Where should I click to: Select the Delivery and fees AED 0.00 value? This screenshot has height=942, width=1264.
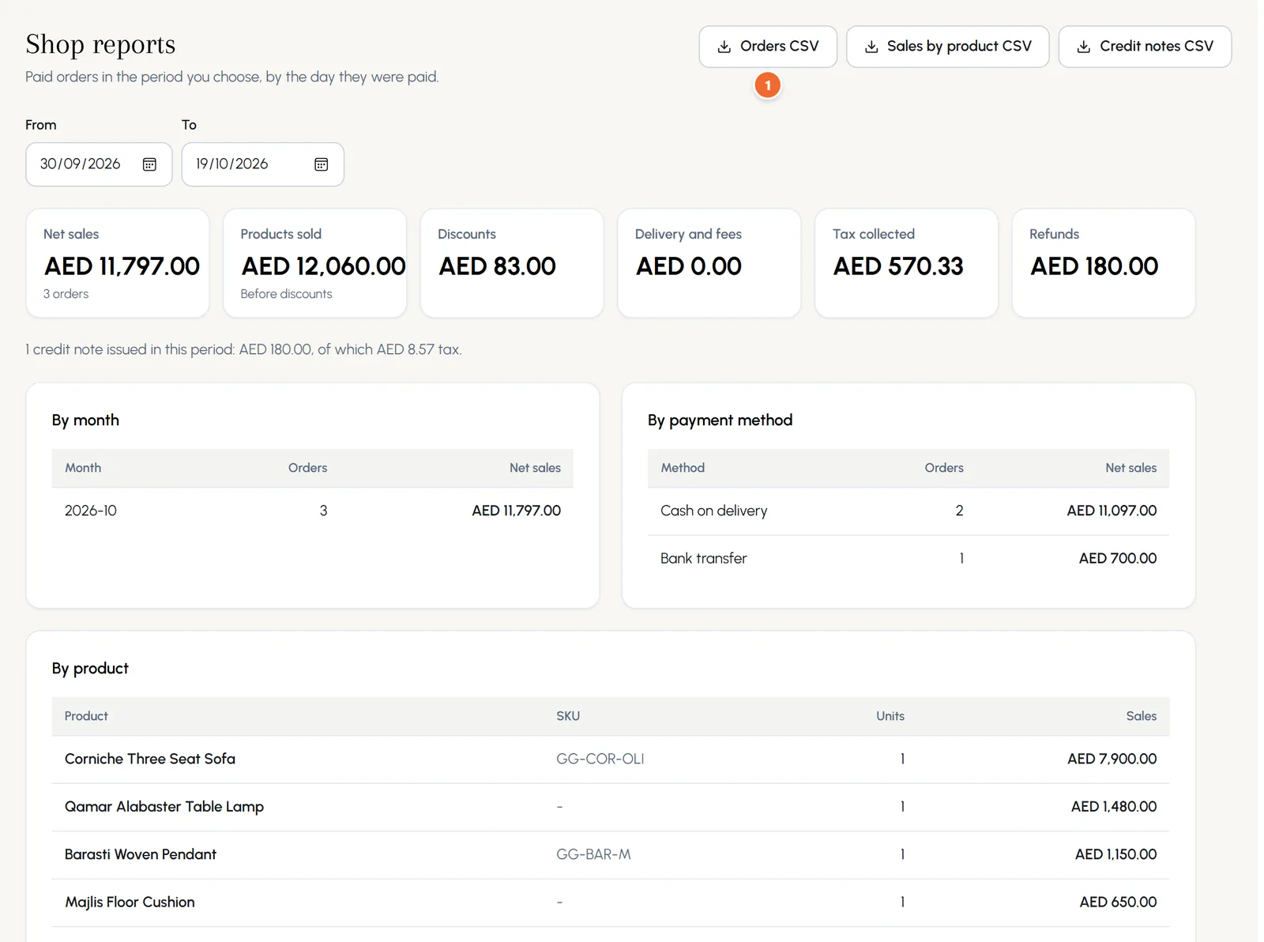point(689,266)
